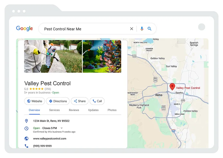Screen dimensions: 223x158
Task: Click the Lemmon Valley map label
Action: coord(149,50)
